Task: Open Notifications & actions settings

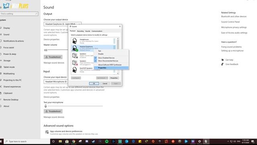Action: (14, 41)
